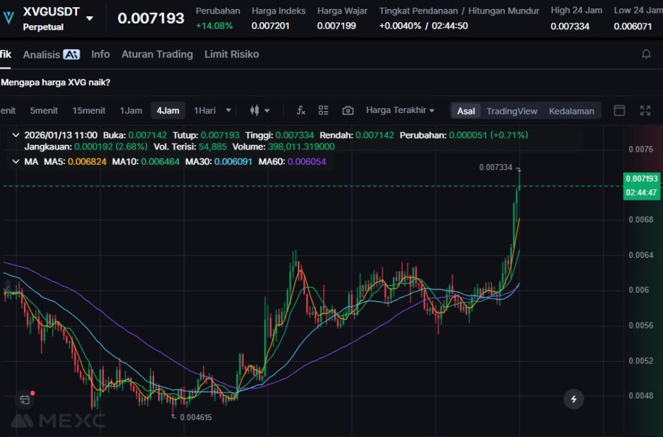The image size is (663, 437).
Task: Switch chart view to TradingView
Action: tap(511, 111)
